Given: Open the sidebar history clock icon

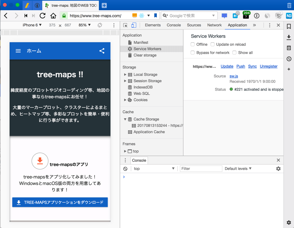Looking at the screenshot, I should [x=289, y=59].
